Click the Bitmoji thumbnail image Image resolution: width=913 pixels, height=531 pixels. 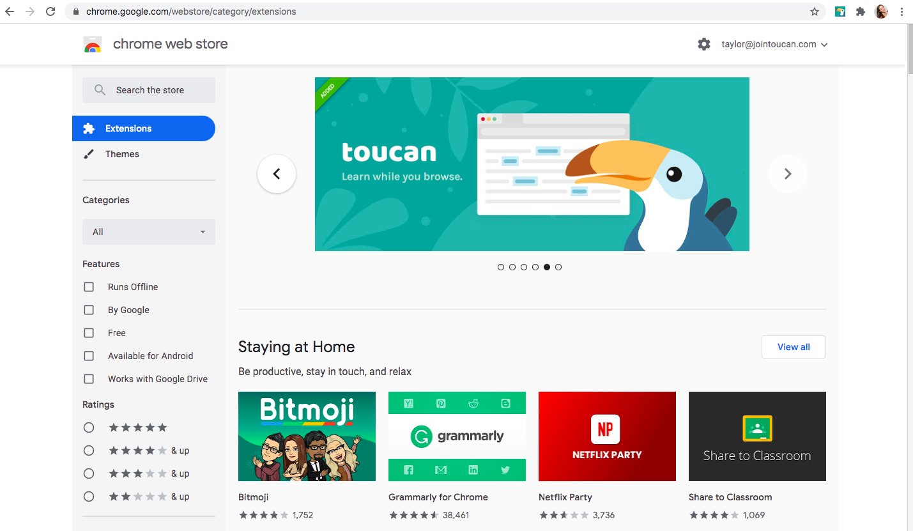(307, 436)
